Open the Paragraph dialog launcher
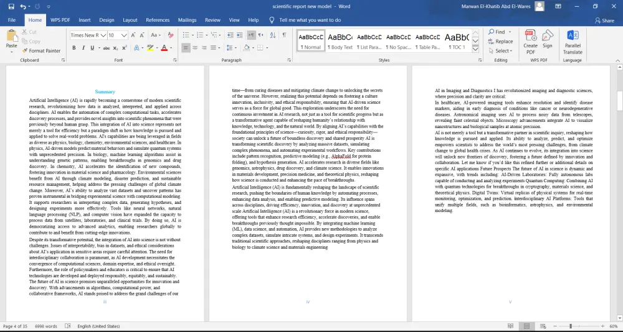 click(289, 60)
